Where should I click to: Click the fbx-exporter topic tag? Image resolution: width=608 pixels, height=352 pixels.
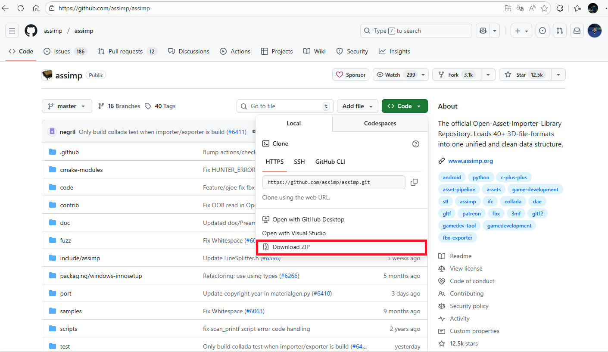458,237
